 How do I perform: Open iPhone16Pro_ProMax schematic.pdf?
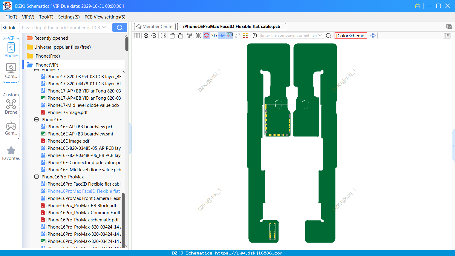[x=82, y=220]
